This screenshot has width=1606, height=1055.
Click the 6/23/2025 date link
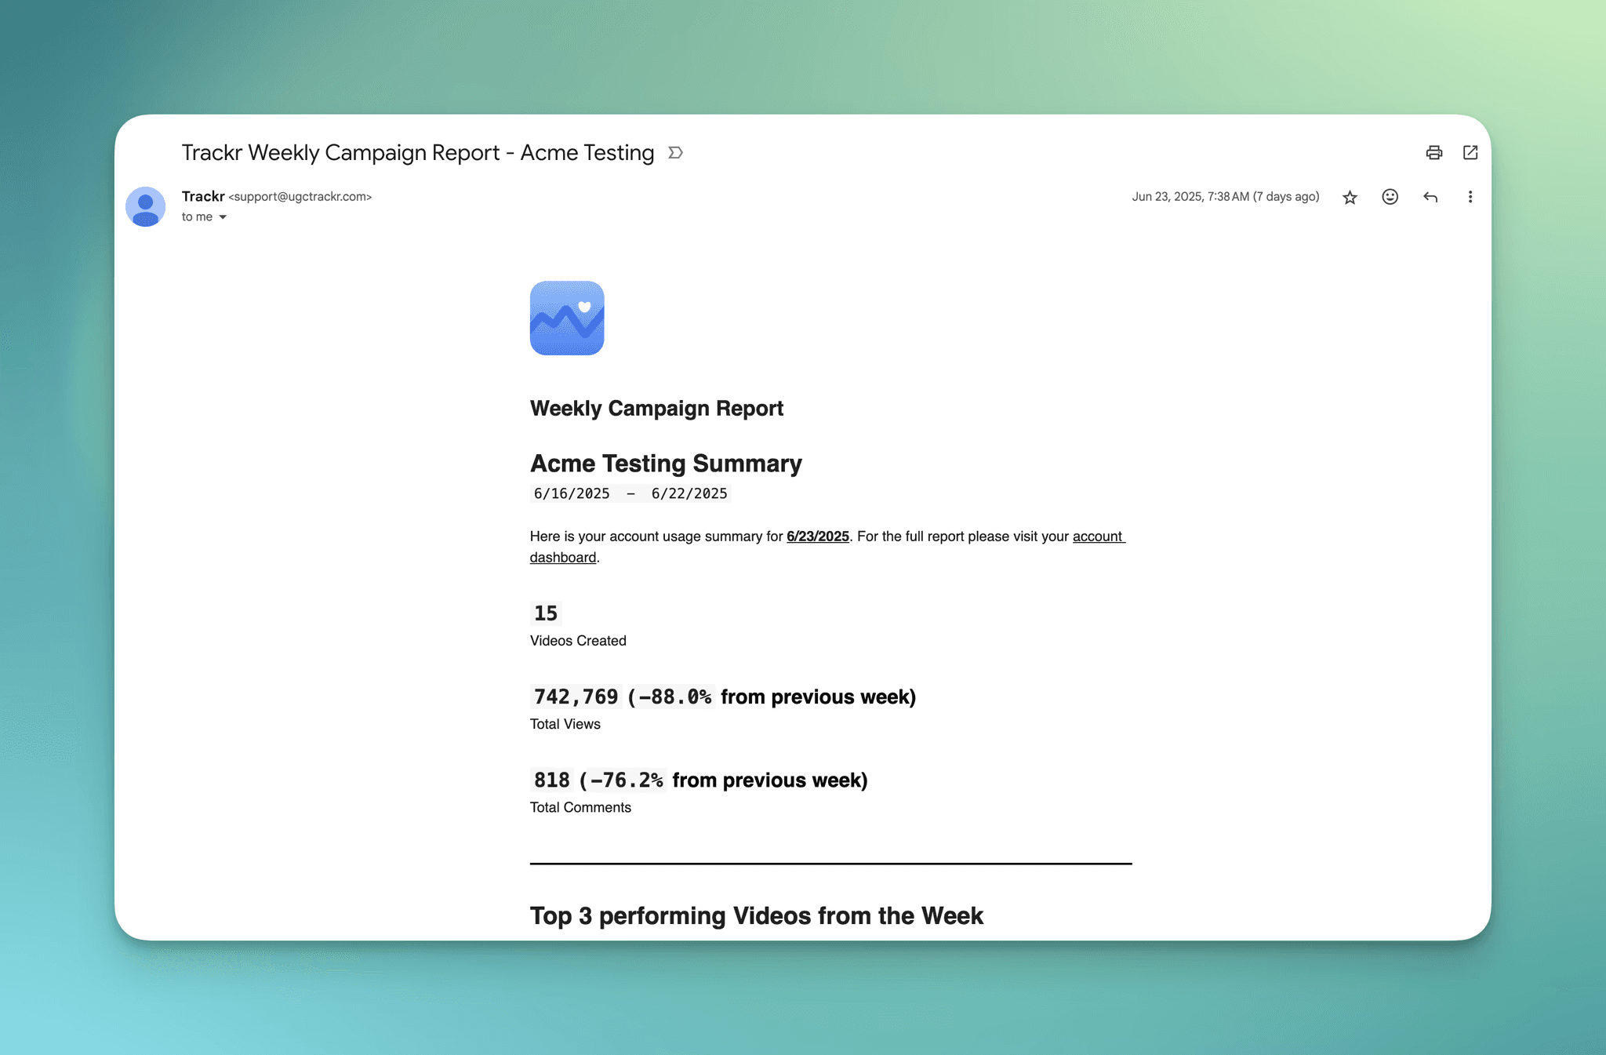click(817, 537)
